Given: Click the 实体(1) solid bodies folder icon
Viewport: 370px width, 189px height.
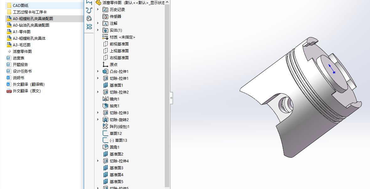Looking at the screenshot, I should [105, 30].
